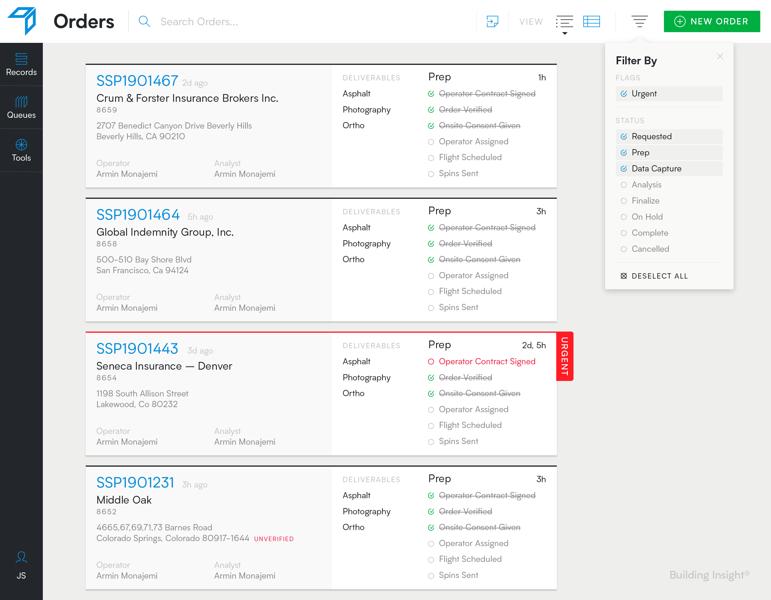
Task: Expand list view dropdown arrow
Action: pyautogui.click(x=565, y=34)
